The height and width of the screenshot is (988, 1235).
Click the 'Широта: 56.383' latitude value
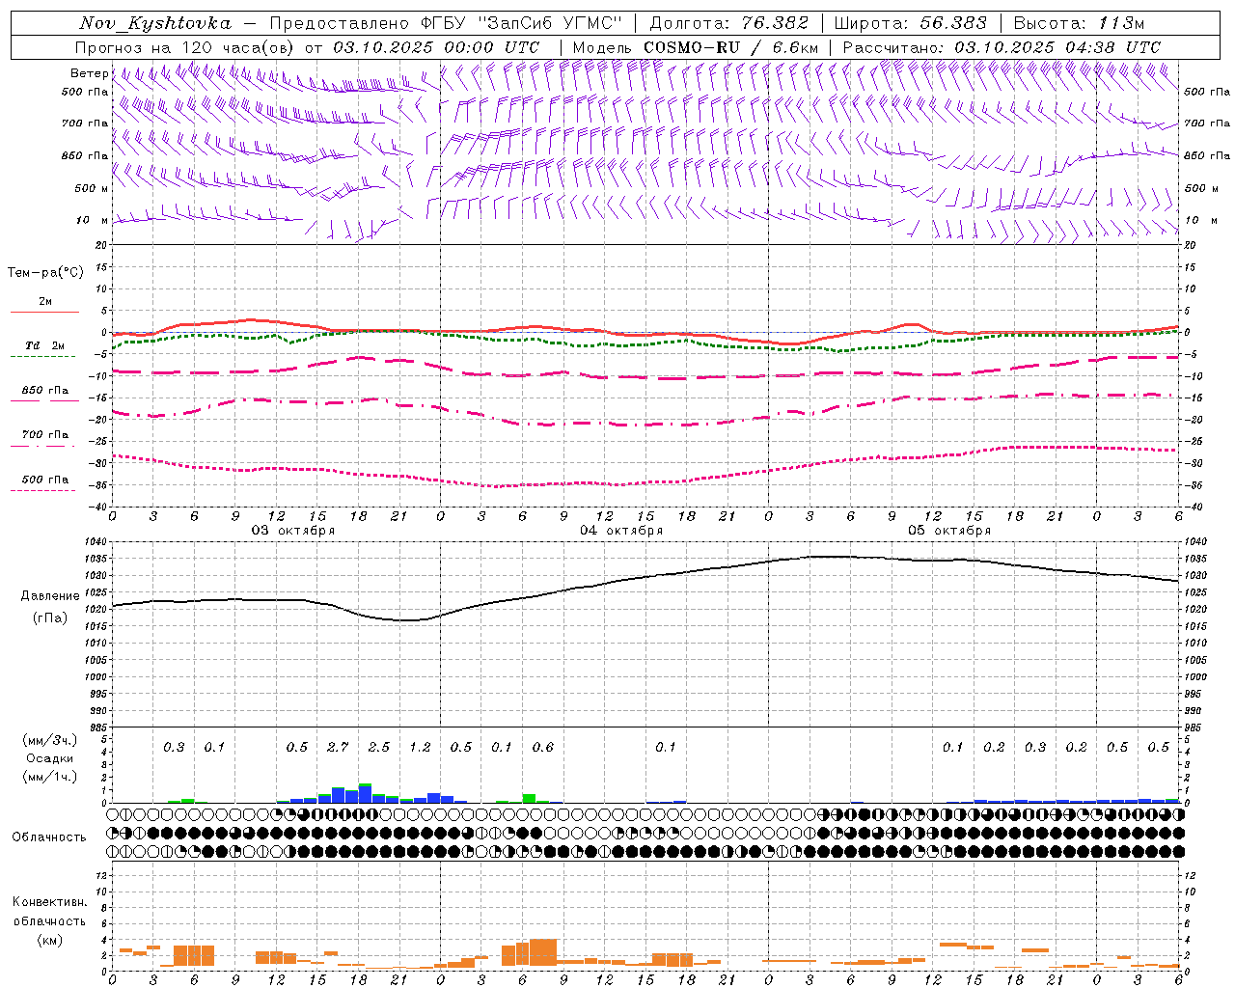911,23
